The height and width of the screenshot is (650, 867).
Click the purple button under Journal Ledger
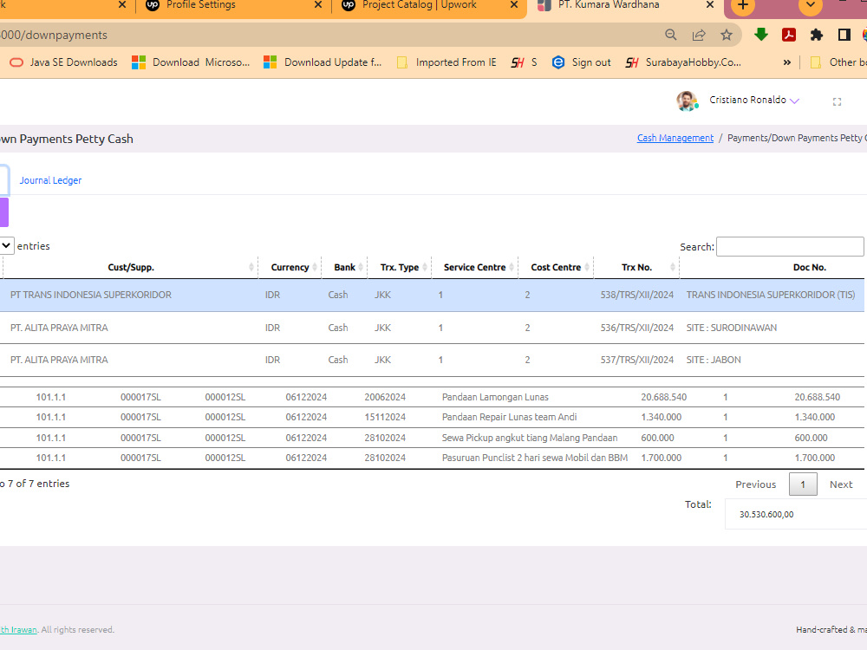click(x=3, y=212)
